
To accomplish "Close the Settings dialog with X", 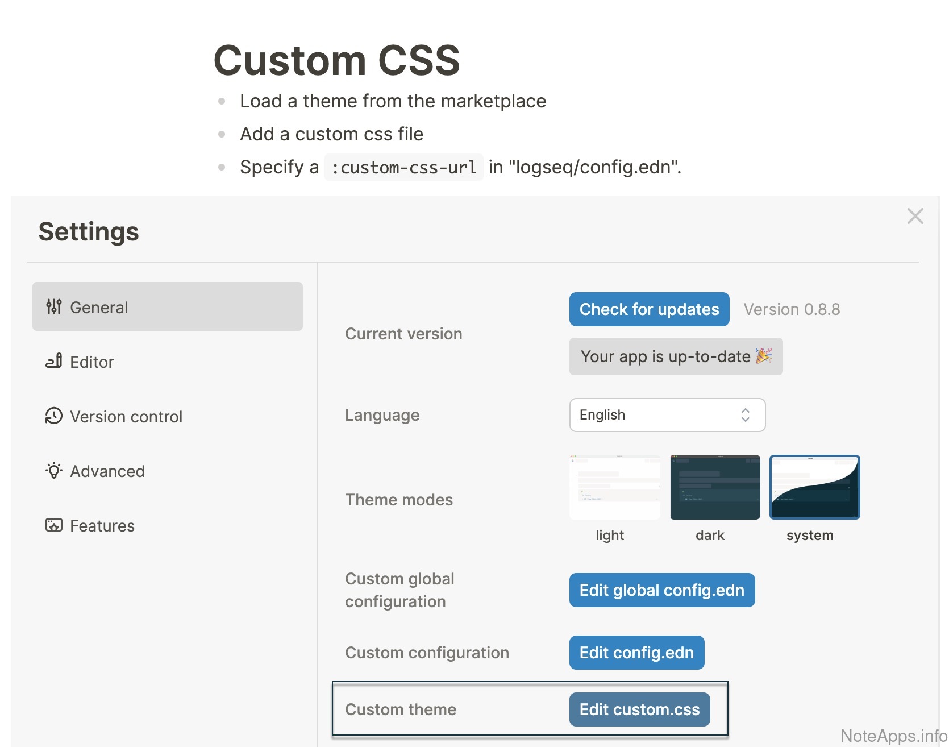I will (x=915, y=216).
